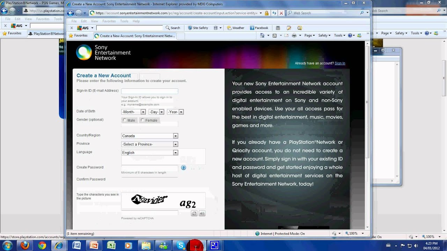Viewport: 447px width, 251px height.
Task: Stop page loading with the red X icon
Action: 281,13
